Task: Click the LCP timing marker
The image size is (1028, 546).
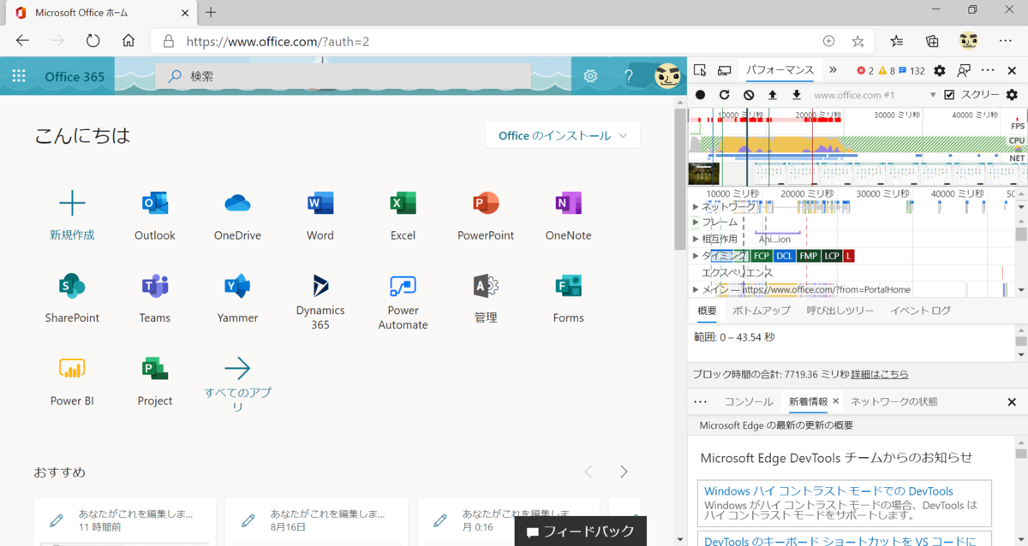Action: click(831, 256)
